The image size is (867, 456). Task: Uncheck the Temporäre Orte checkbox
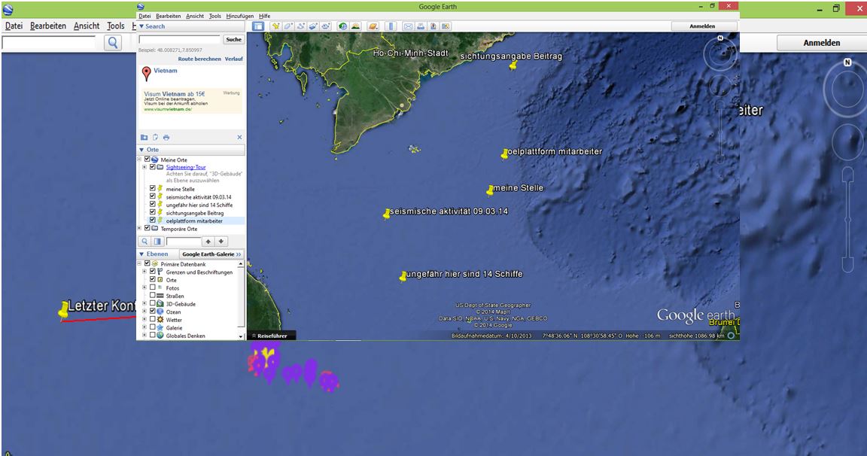(147, 228)
